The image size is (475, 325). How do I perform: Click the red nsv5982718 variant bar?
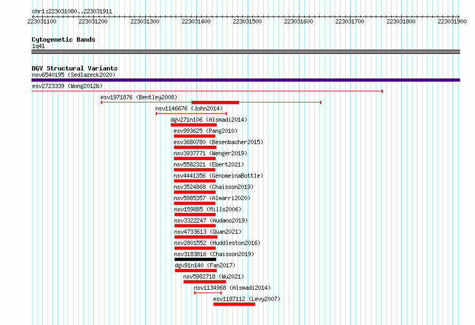point(205,282)
